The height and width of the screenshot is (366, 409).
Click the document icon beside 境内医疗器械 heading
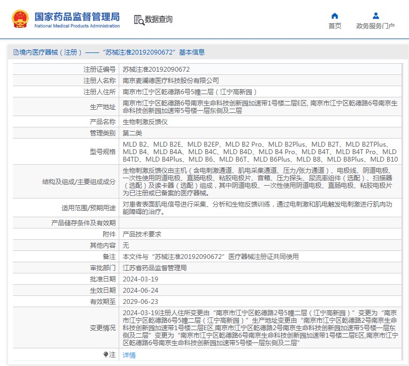[15, 52]
